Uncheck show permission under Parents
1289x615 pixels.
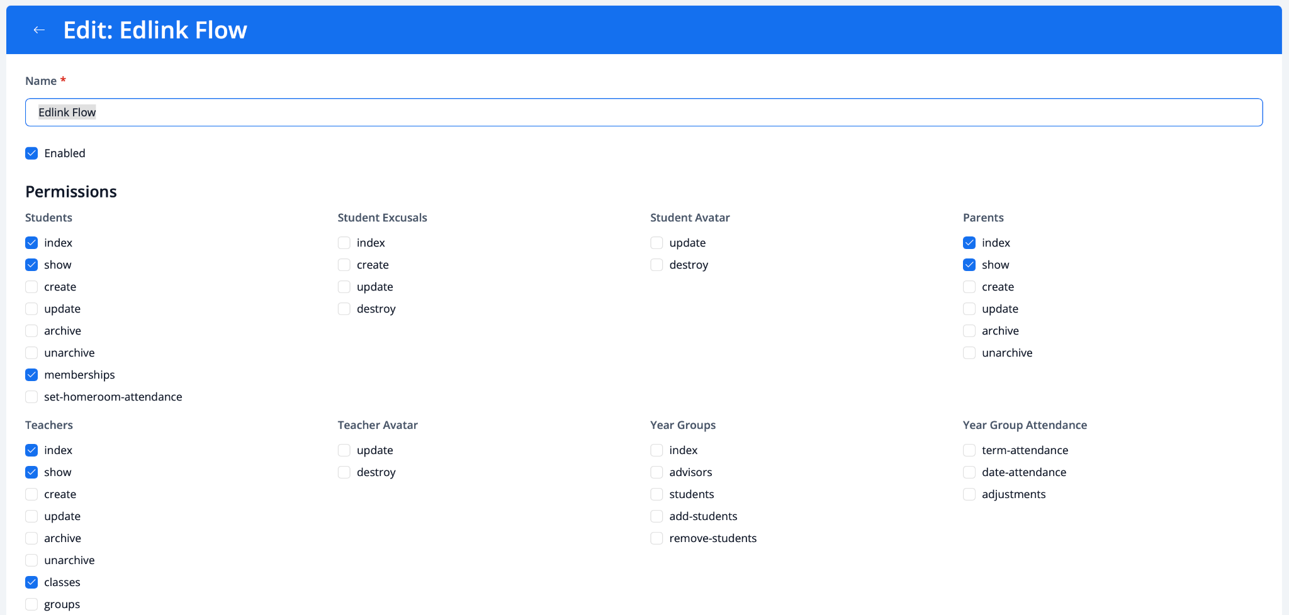[x=969, y=264]
